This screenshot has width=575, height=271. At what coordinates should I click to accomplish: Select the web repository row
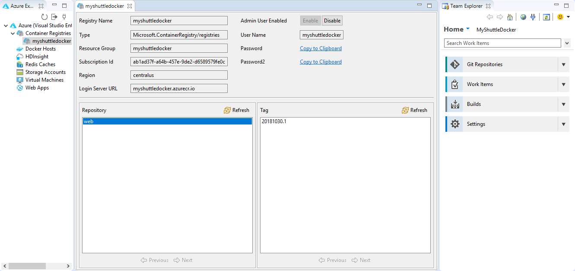pos(167,121)
